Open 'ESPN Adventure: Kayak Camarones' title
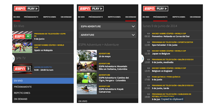 [x=111, y=91]
